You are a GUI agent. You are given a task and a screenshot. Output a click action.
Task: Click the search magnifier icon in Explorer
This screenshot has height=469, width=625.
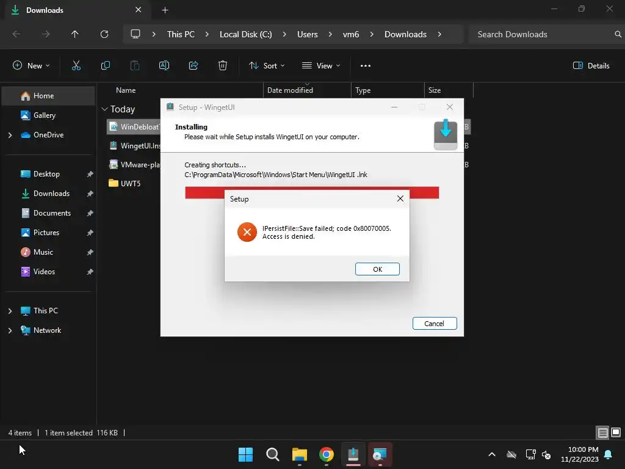[618, 34]
